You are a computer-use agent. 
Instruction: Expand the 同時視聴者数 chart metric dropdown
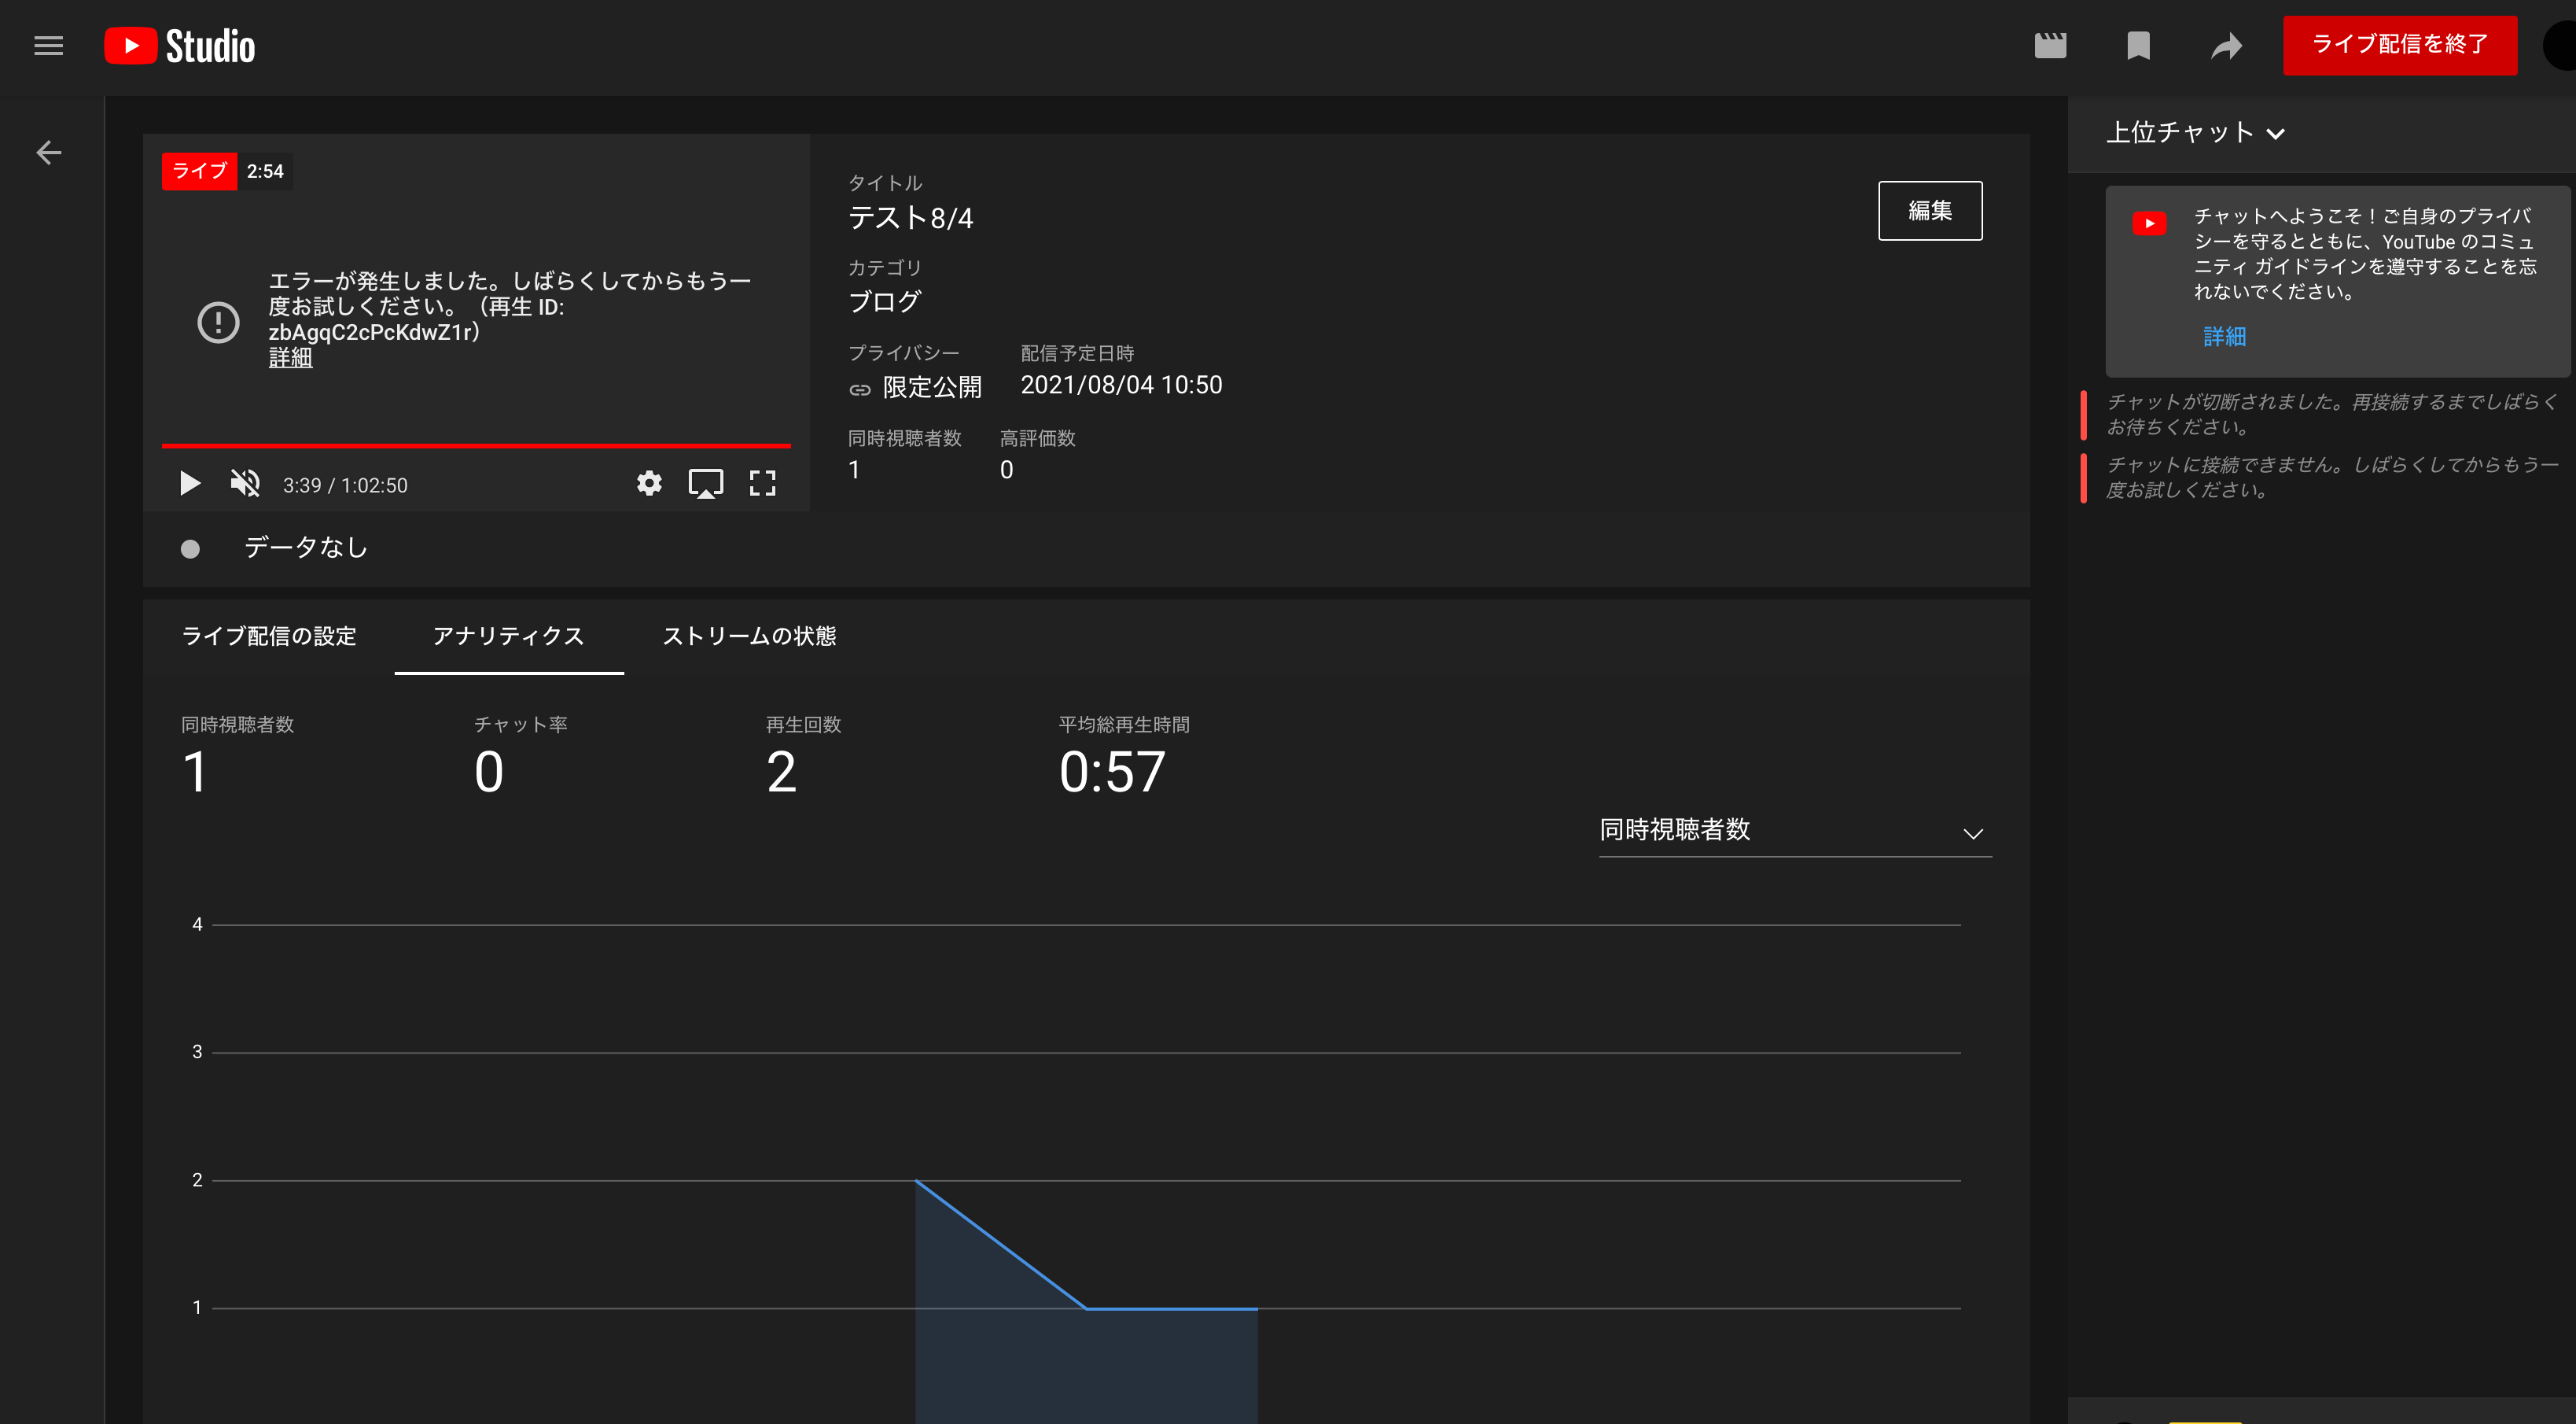(x=1795, y=831)
